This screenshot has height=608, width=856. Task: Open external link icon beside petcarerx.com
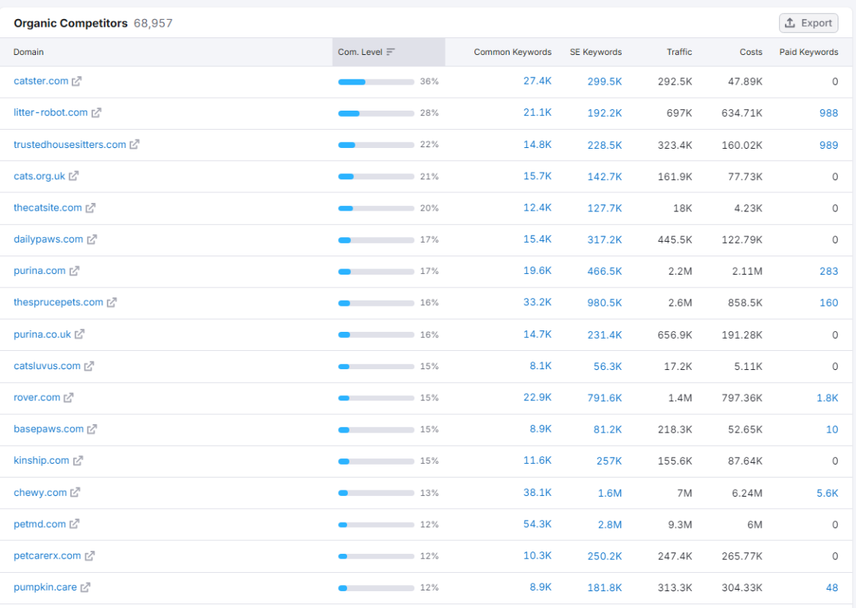[x=89, y=556]
